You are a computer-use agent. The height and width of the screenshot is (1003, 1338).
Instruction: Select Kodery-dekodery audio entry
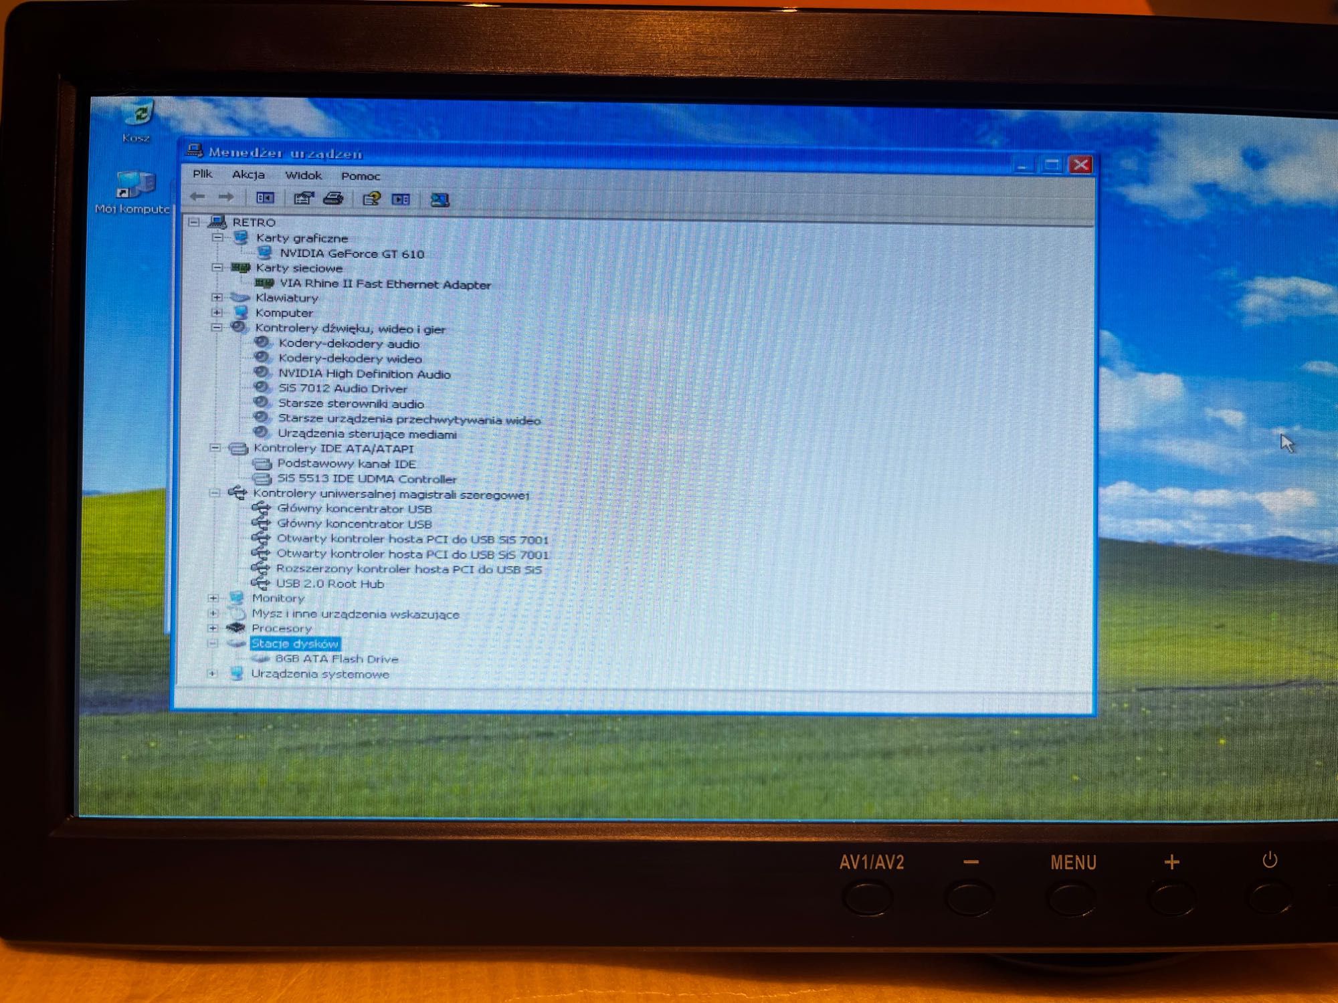coord(349,344)
